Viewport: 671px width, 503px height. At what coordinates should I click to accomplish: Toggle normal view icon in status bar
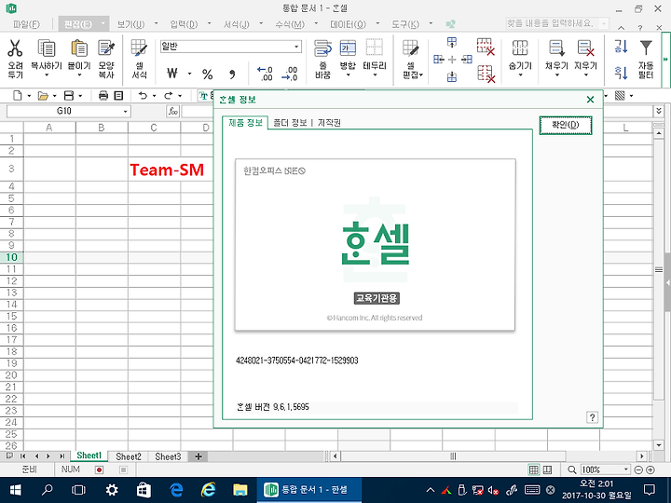tap(534, 470)
